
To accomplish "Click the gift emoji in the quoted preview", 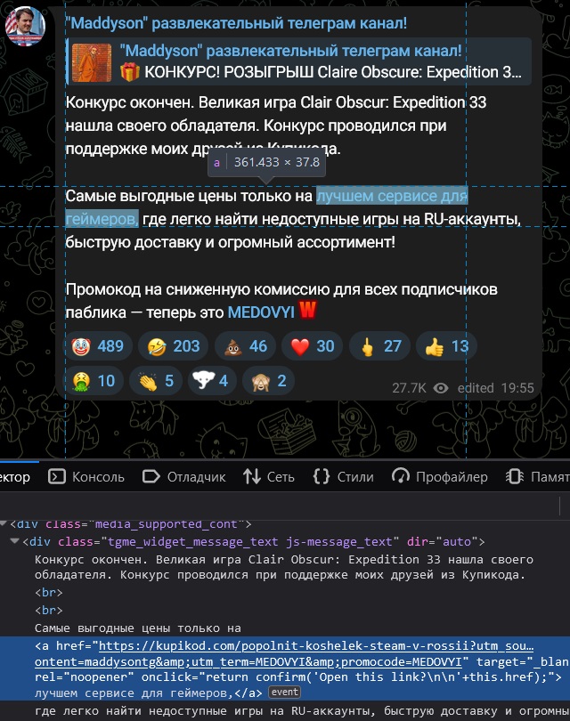I will click(130, 73).
